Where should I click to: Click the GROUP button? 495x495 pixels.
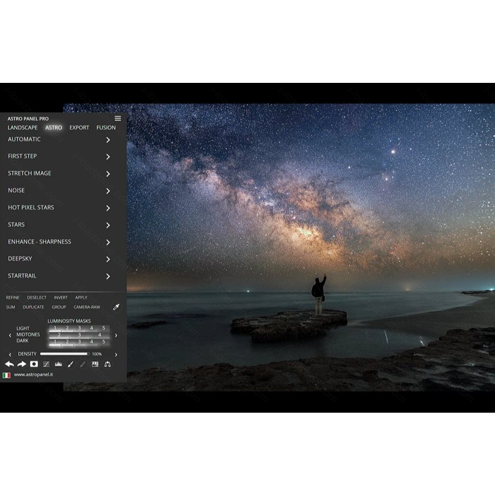click(x=59, y=307)
